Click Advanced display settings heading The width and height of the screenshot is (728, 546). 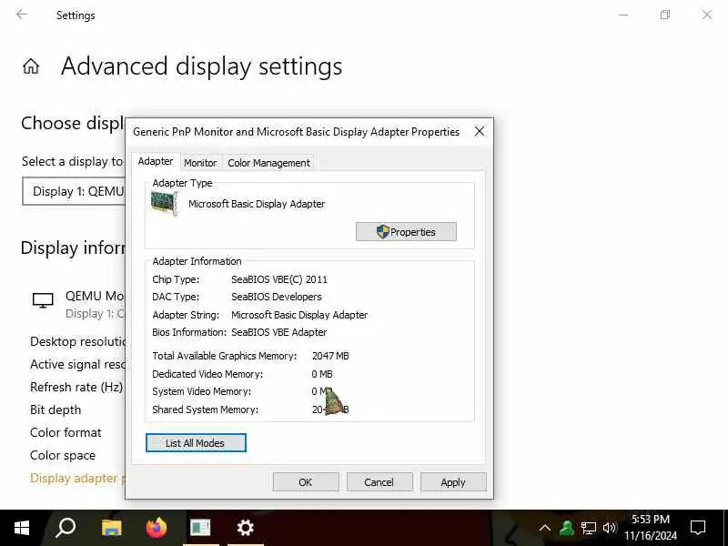(x=201, y=66)
